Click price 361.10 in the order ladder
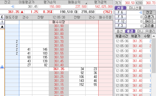156x96 pixels. (x=59, y=88)
